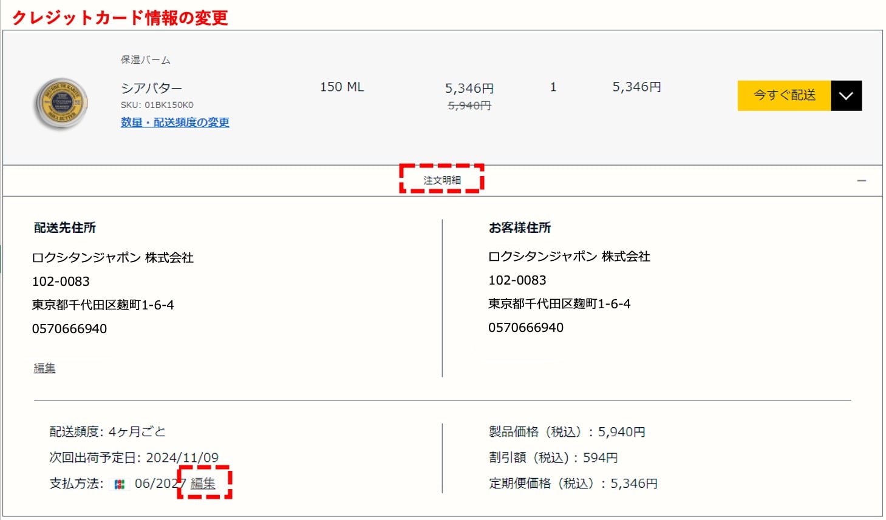Click the 割引額（税込）: 594円 line
The height and width of the screenshot is (520, 886).
[553, 458]
